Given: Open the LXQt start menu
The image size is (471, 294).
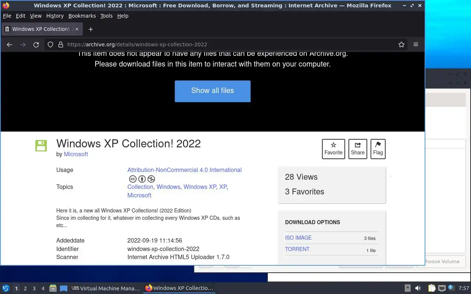Looking at the screenshot, I should [6, 288].
